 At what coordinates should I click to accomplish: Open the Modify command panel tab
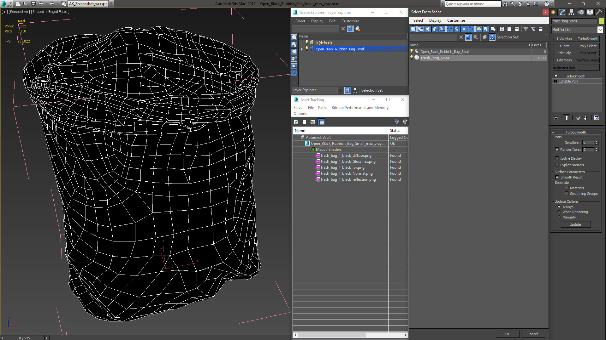pos(562,12)
